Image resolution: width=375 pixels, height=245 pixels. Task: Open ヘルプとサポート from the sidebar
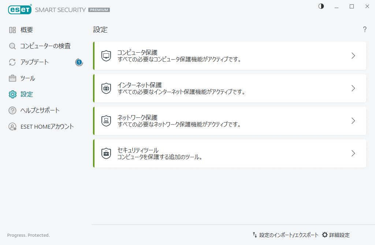click(x=12, y=110)
